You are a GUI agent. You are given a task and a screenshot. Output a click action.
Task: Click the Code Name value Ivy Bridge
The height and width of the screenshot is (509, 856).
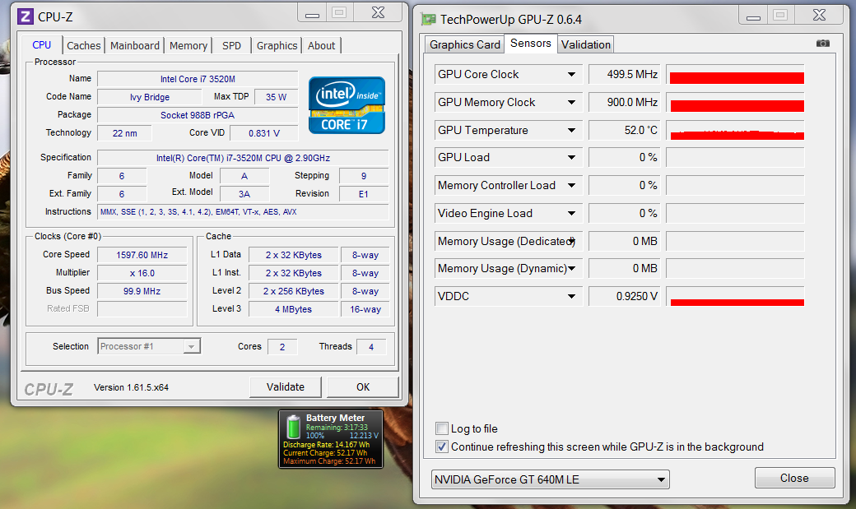150,97
